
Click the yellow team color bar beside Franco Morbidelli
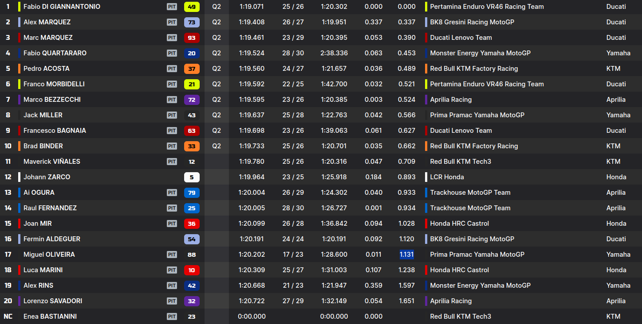pos(19,84)
